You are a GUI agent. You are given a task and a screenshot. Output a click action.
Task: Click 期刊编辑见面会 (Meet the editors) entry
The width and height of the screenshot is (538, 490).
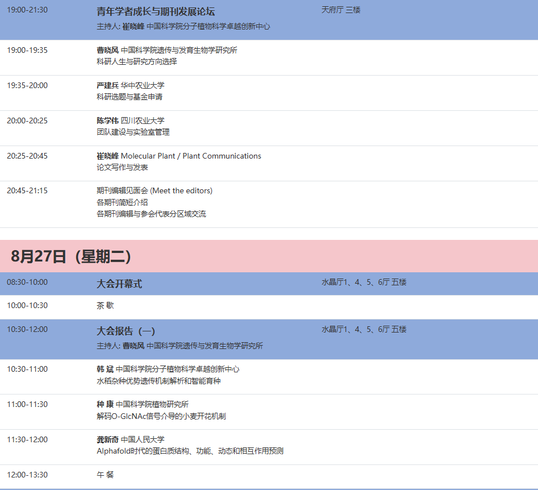[155, 190]
